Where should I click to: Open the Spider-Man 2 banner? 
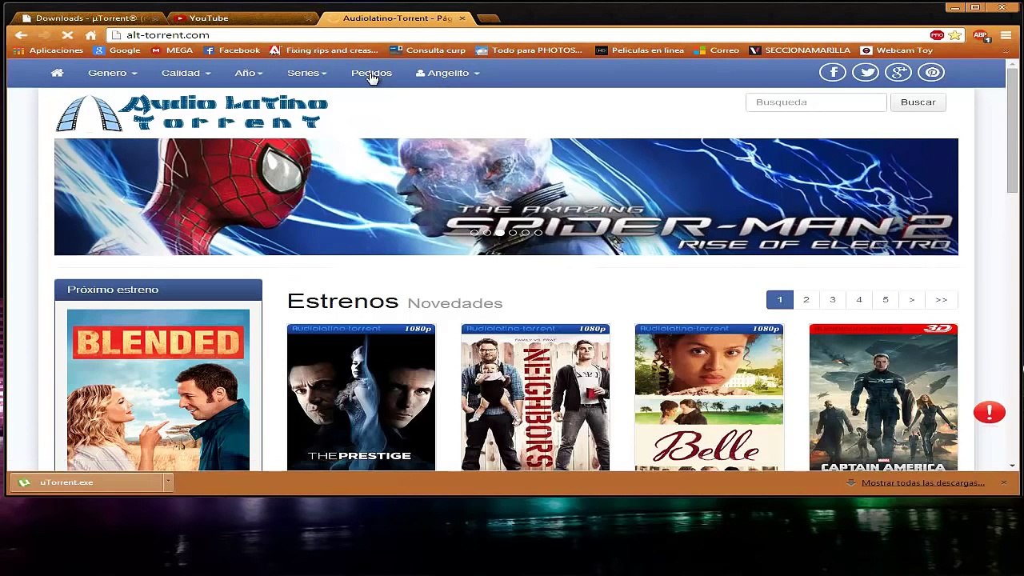pyautogui.click(x=506, y=197)
